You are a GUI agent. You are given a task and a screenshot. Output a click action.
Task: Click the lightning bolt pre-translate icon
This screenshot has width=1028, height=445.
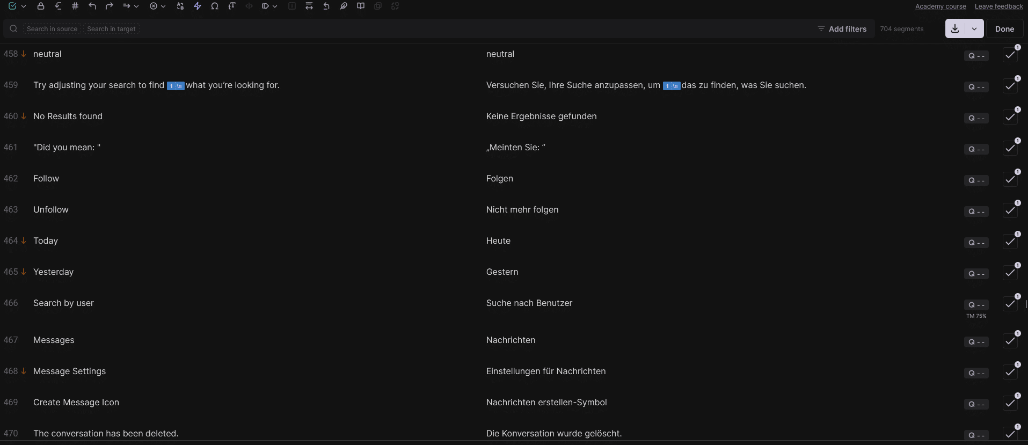pyautogui.click(x=198, y=6)
